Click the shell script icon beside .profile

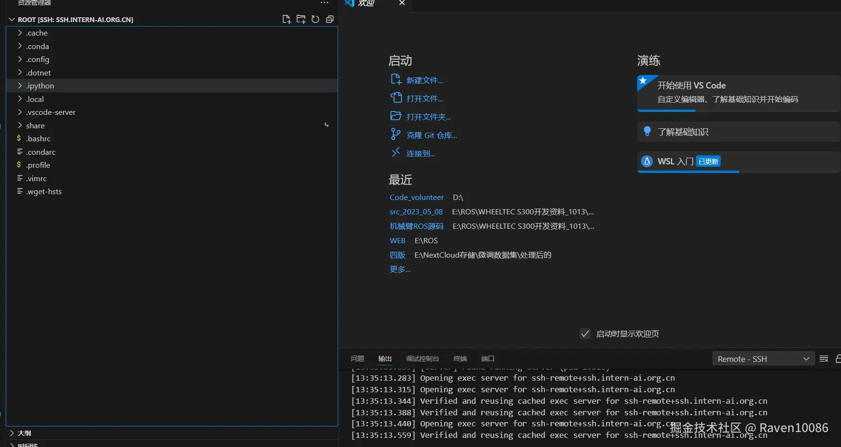pyautogui.click(x=19, y=165)
